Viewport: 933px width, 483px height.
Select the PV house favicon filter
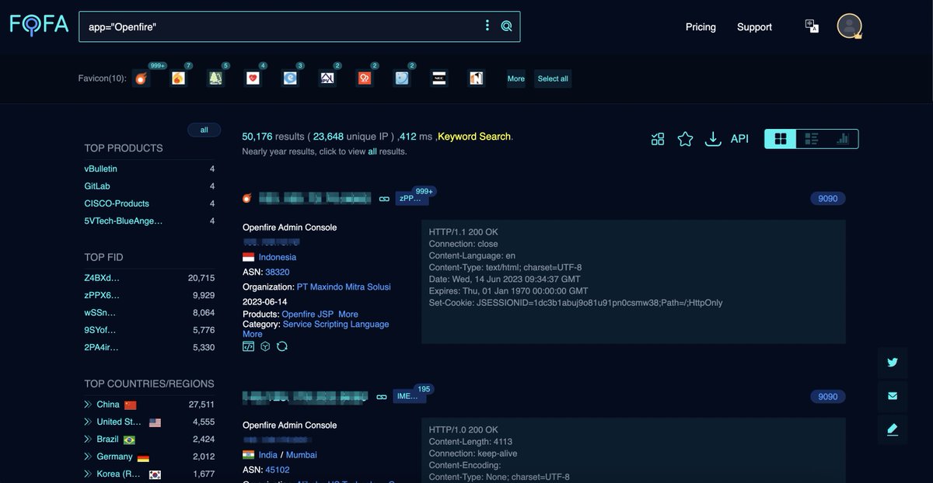coord(327,78)
